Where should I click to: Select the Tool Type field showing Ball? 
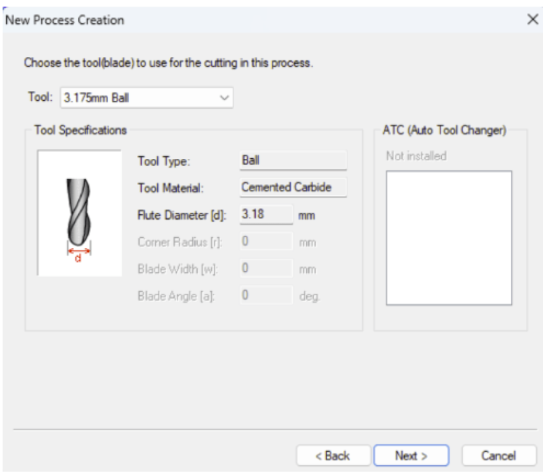(x=293, y=161)
